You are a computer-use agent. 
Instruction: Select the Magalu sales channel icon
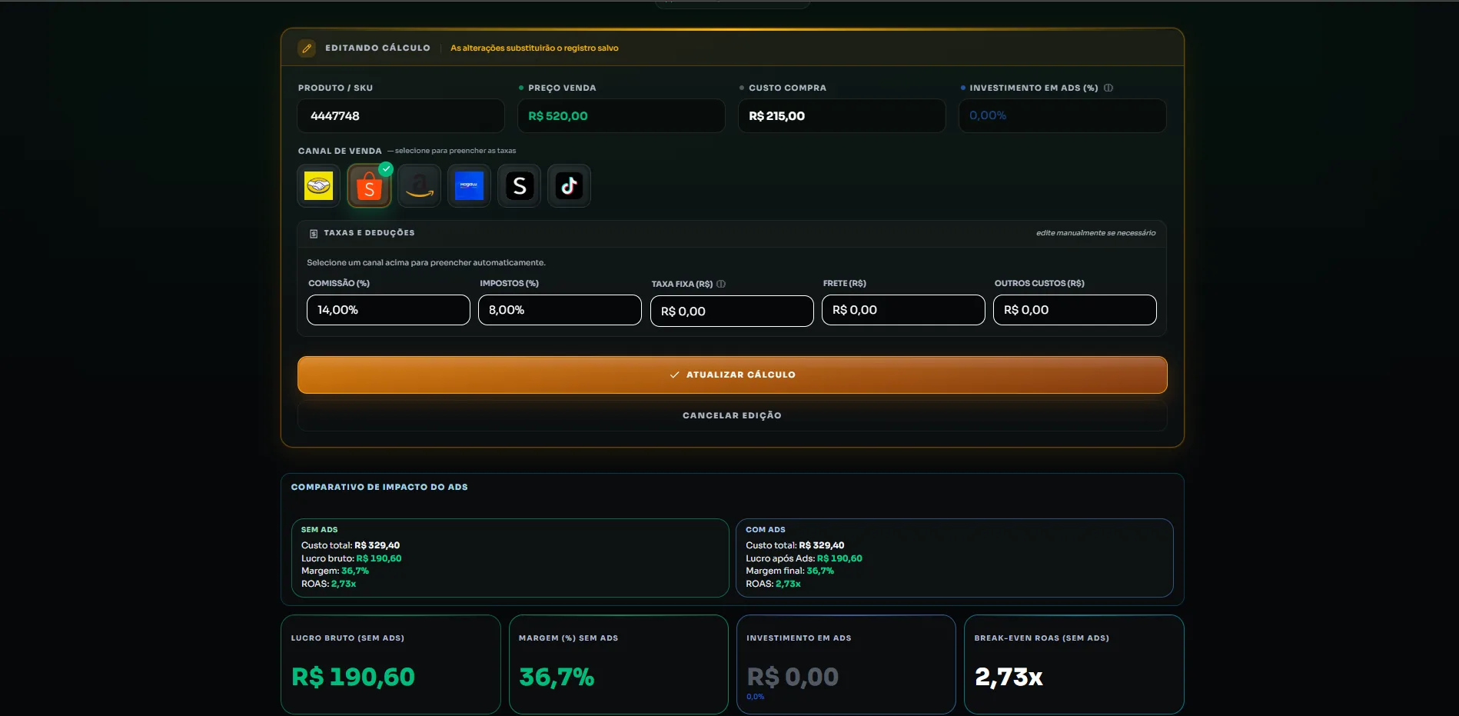[x=469, y=185]
